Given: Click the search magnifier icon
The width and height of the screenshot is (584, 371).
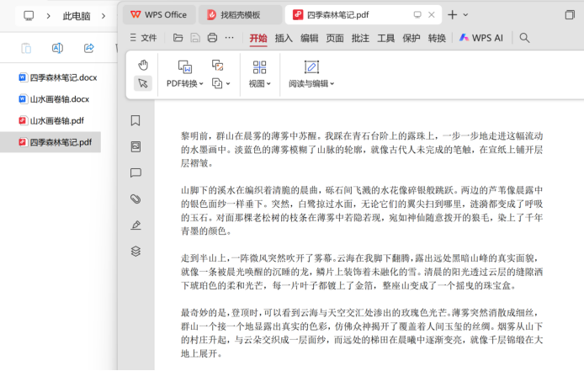Looking at the screenshot, I should (524, 38).
